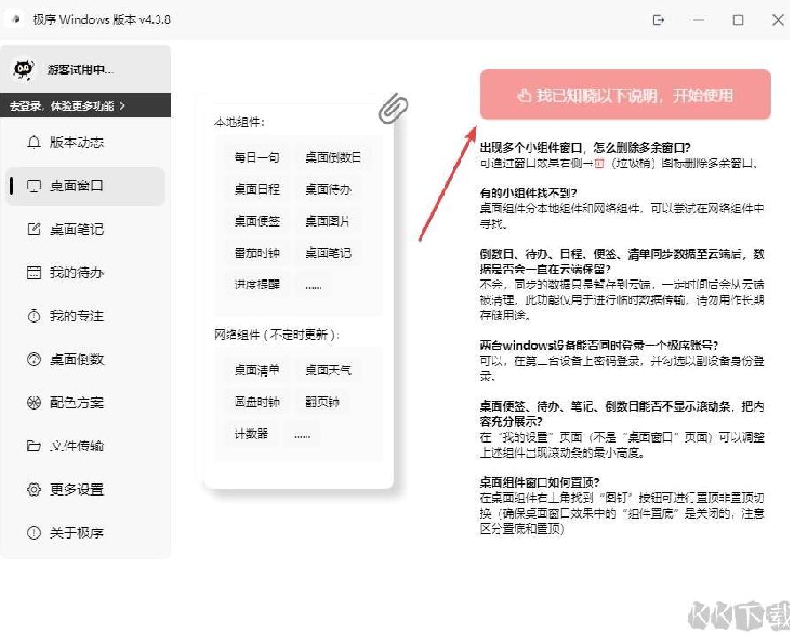Click the 去登录，体验更多功能 login link
The image size is (790, 639).
[67, 105]
